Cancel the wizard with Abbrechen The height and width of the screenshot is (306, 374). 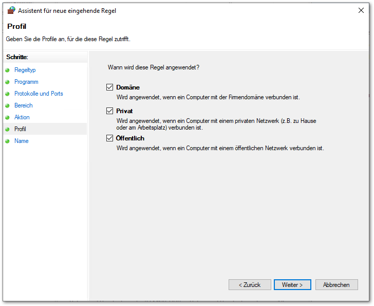coord(336,284)
